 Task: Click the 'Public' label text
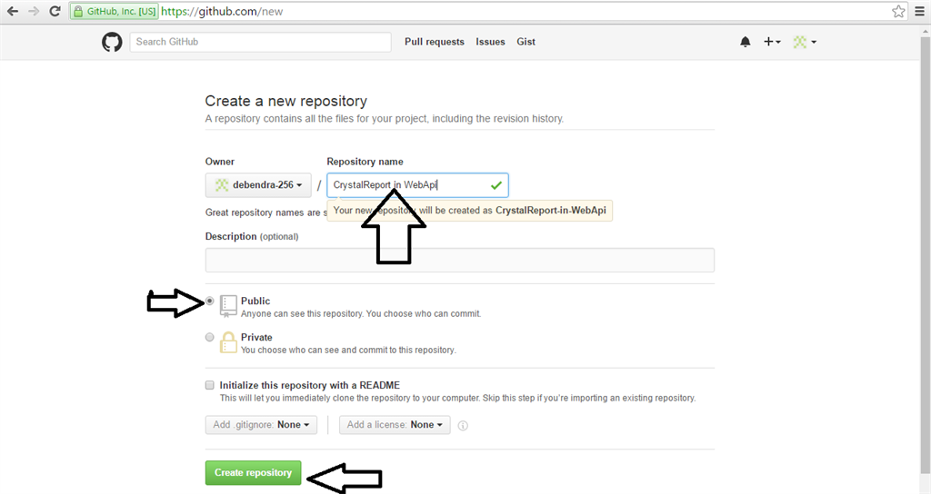pyautogui.click(x=255, y=301)
